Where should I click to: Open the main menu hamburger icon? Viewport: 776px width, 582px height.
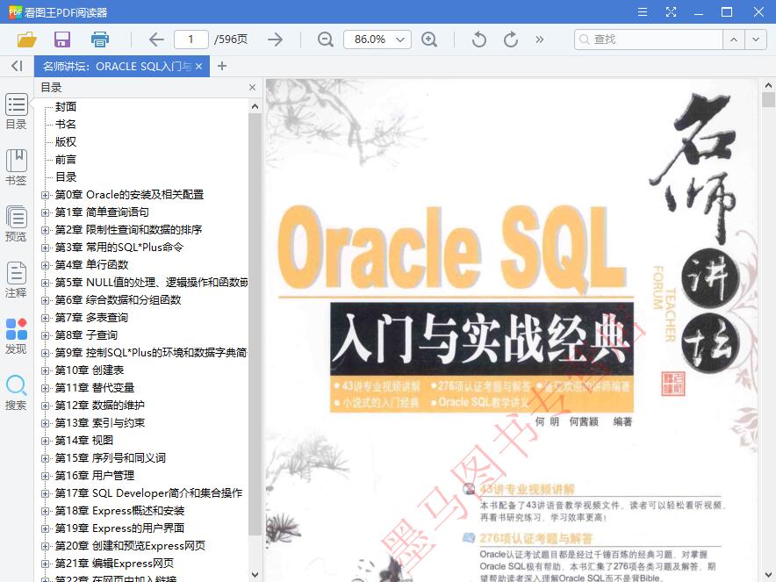coord(643,12)
